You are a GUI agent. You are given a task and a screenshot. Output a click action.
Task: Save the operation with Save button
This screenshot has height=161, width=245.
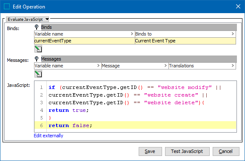(x=150, y=151)
